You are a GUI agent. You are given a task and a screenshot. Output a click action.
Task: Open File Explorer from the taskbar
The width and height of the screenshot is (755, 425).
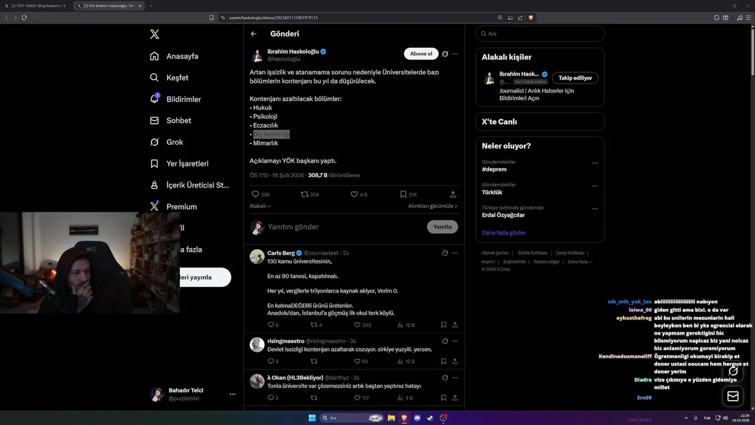pyautogui.click(x=391, y=418)
